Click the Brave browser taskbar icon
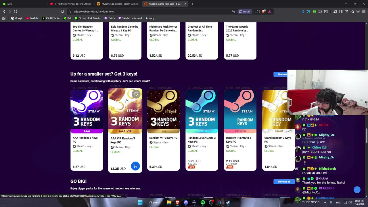 [x=177, y=202]
